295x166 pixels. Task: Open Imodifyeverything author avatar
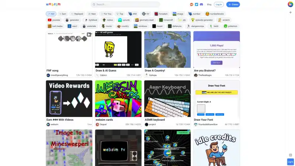[x=48, y=75]
